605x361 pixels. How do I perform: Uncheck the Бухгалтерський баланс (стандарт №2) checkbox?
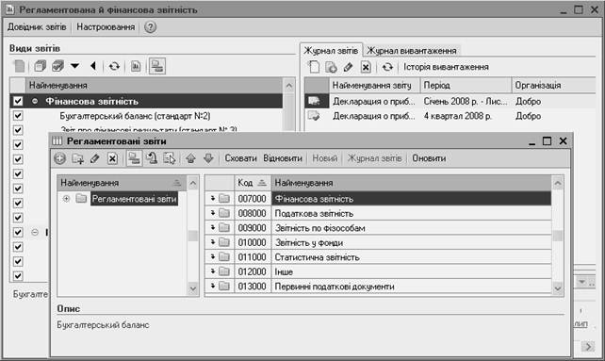pos(18,115)
